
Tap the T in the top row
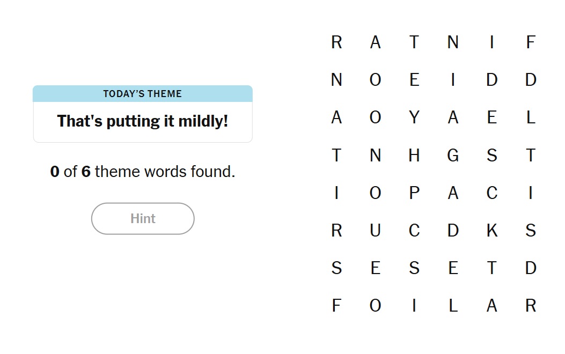click(x=414, y=42)
